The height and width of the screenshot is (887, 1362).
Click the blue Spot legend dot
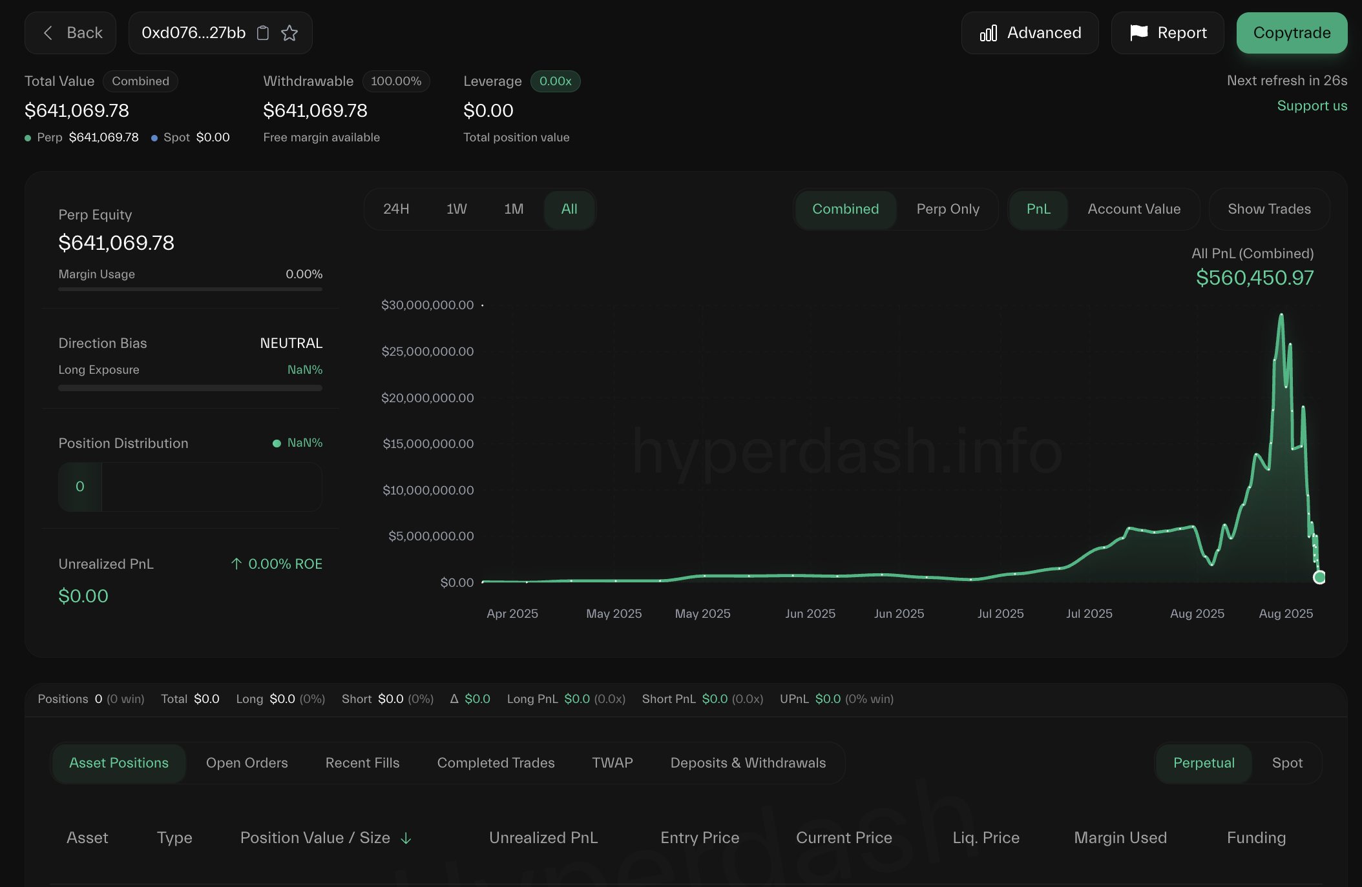[154, 138]
